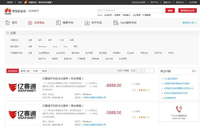
Task: Click the phone hotline icon
Action: [179, 109]
